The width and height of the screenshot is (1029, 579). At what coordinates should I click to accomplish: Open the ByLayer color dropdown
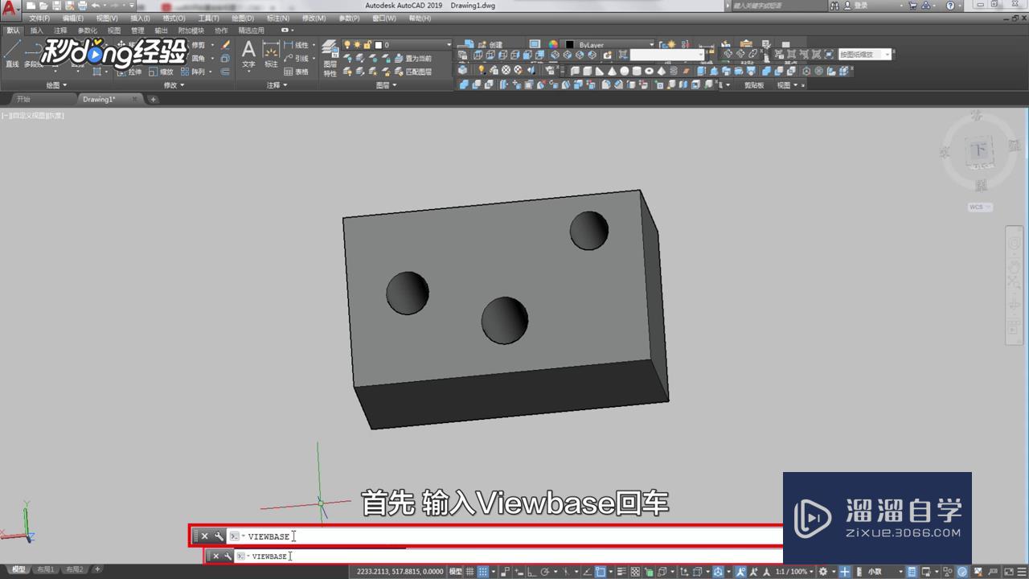(651, 44)
